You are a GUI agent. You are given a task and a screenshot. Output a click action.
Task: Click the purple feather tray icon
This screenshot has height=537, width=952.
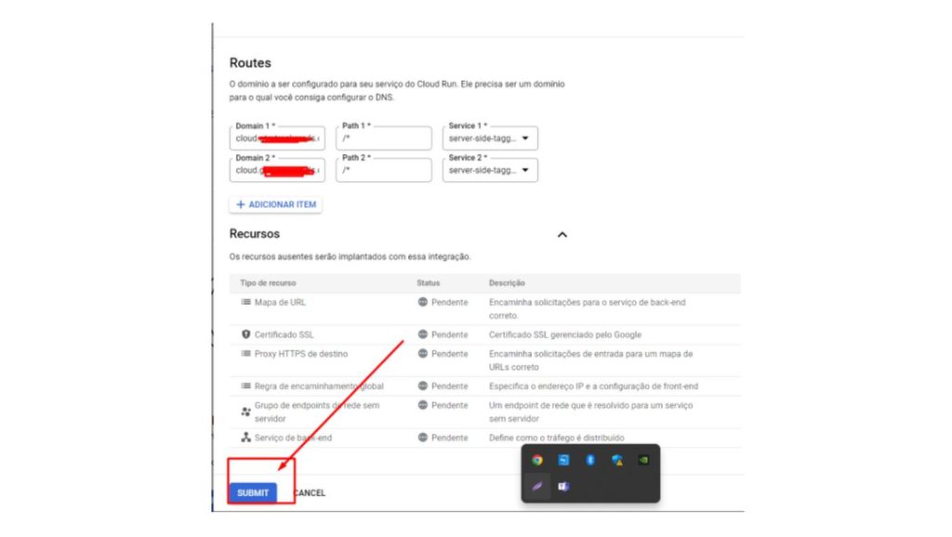(537, 486)
